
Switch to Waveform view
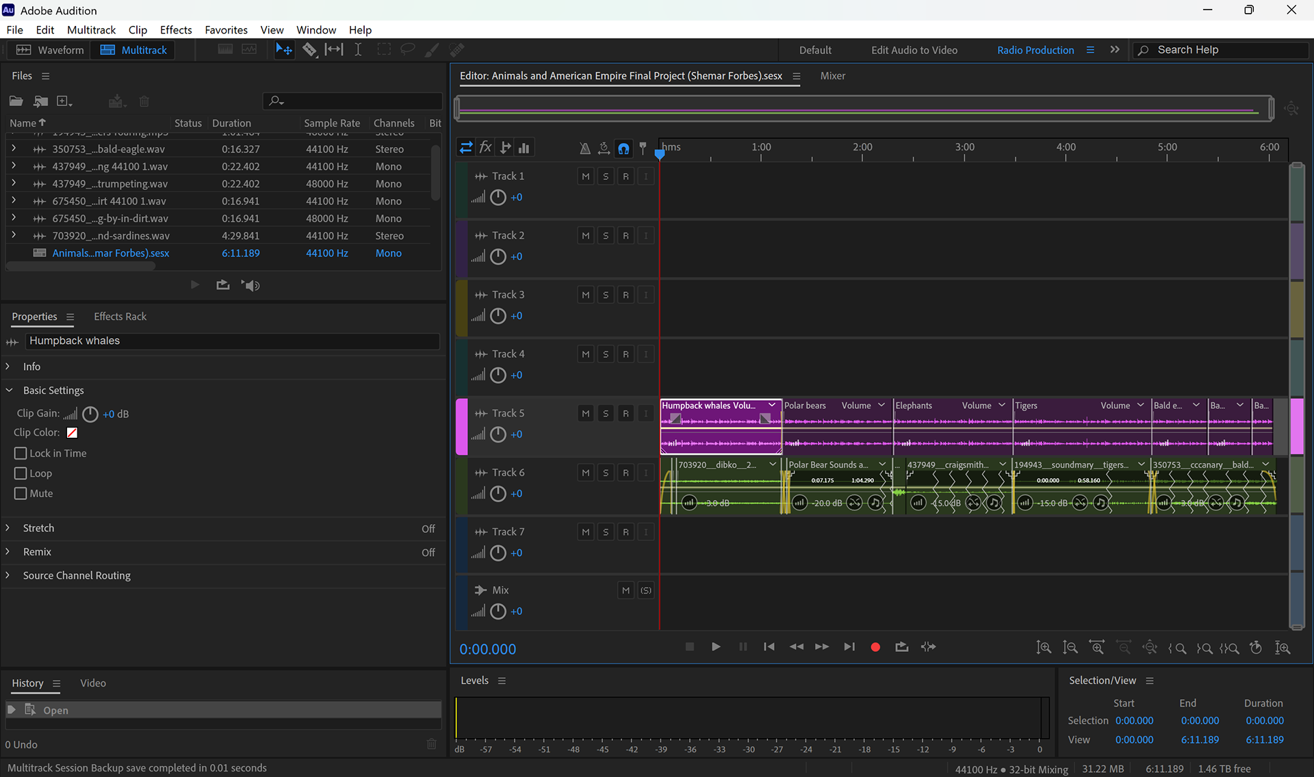point(50,50)
